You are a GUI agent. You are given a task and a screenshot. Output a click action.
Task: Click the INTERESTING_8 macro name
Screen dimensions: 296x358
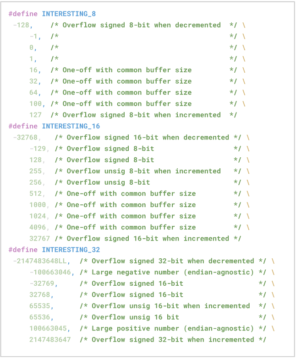[x=69, y=14]
